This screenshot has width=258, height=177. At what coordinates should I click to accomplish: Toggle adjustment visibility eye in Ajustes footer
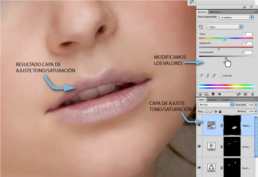(220, 94)
